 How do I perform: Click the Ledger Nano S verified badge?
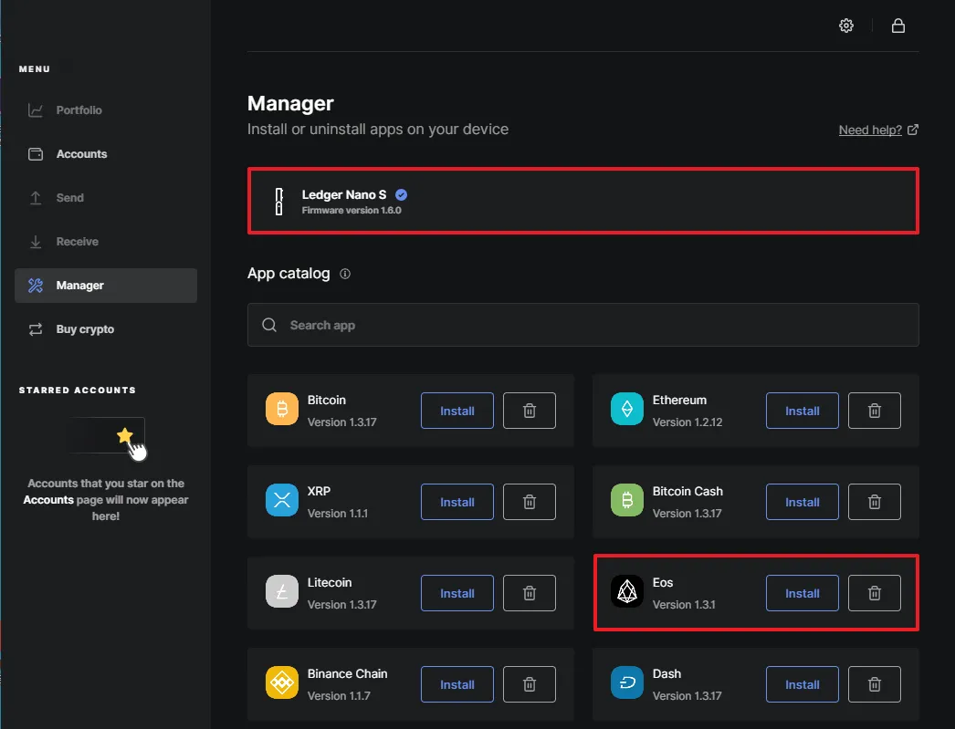pos(401,194)
